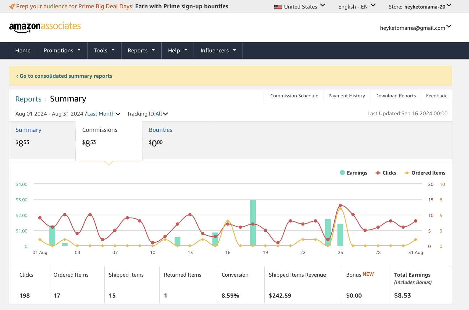The image size is (469, 310).
Task: Toggle the Ordered Items legend series
Action: pyautogui.click(x=425, y=173)
